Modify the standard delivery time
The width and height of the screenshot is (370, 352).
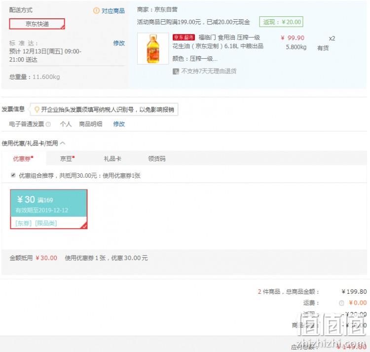119,43
